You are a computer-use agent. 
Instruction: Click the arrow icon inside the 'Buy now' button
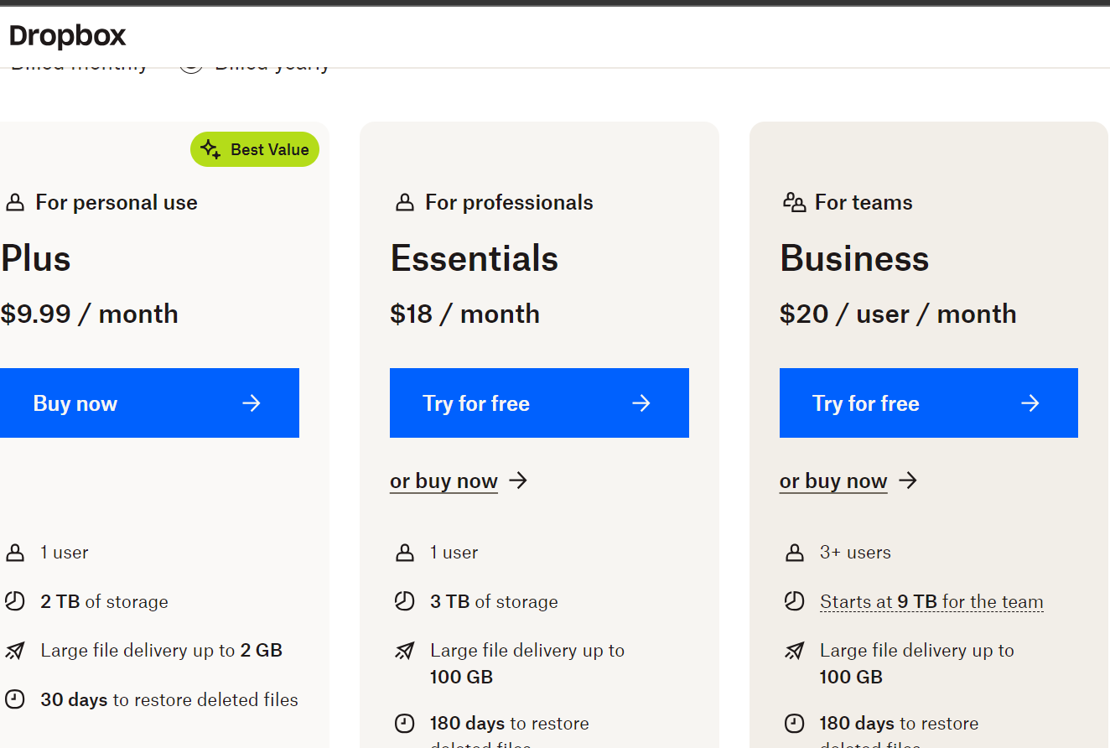click(x=251, y=403)
